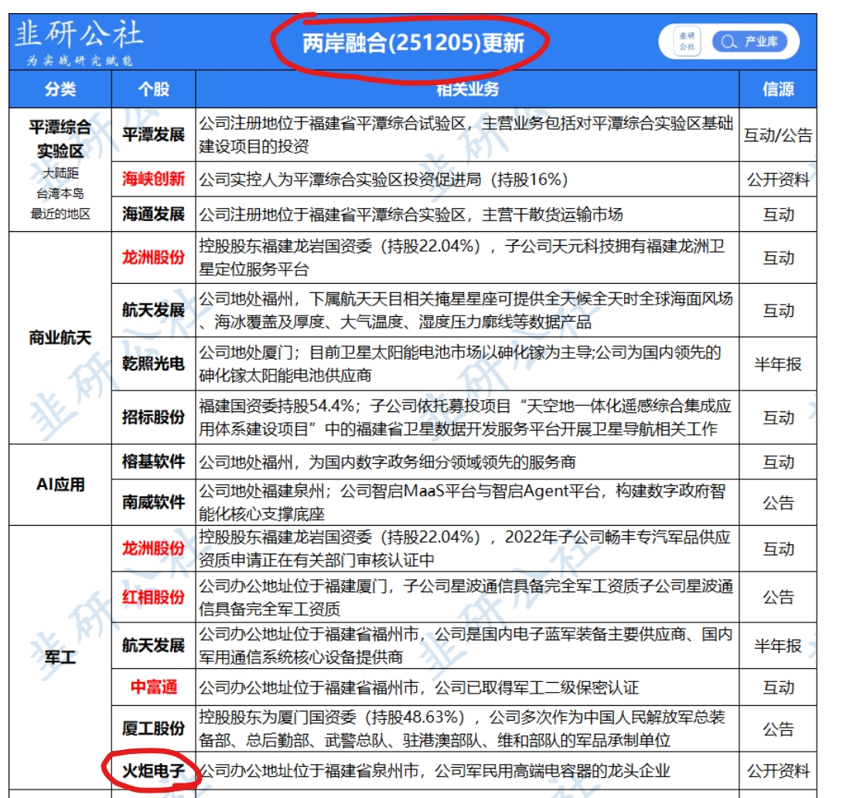
Task: Click the description mentioning 数字政务细分领域
Action: pyautogui.click(x=387, y=462)
